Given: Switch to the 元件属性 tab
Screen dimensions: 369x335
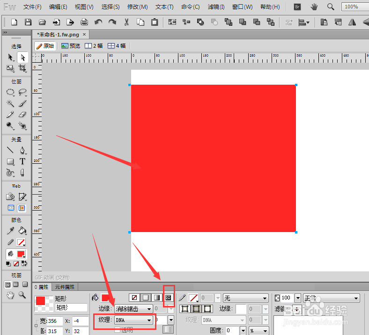Looking at the screenshot, I should 65,287.
